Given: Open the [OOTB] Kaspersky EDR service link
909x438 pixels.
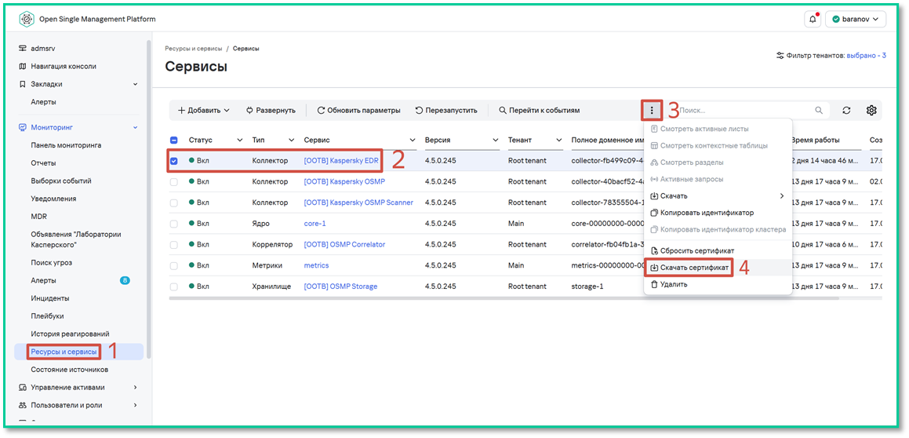Looking at the screenshot, I should 341,161.
